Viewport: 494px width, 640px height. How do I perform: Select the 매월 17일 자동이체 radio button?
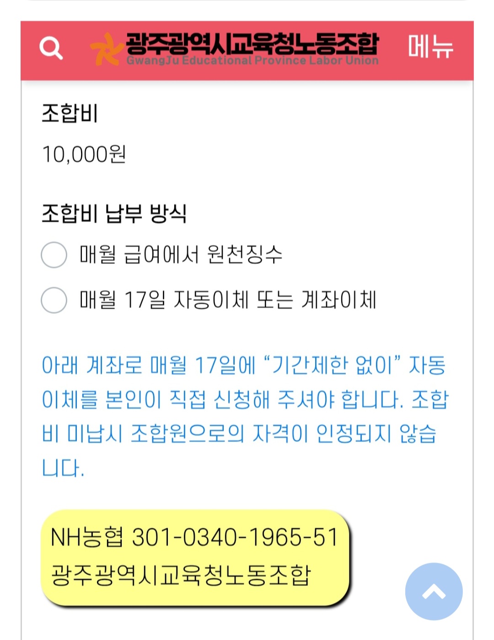click(x=54, y=300)
